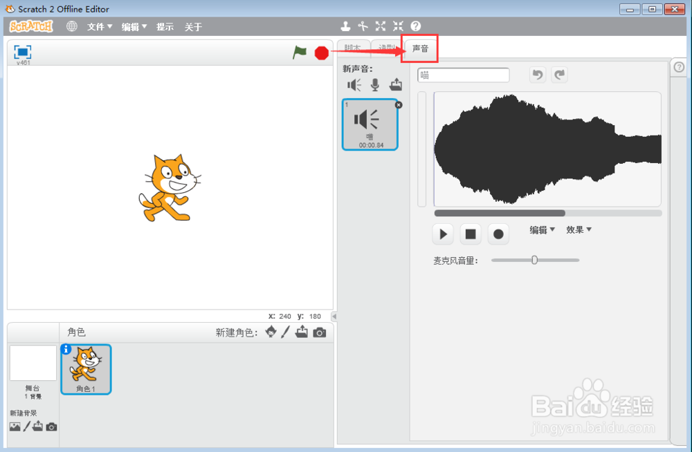Click the sound name field 喵
The width and height of the screenshot is (692, 452).
pos(464,75)
